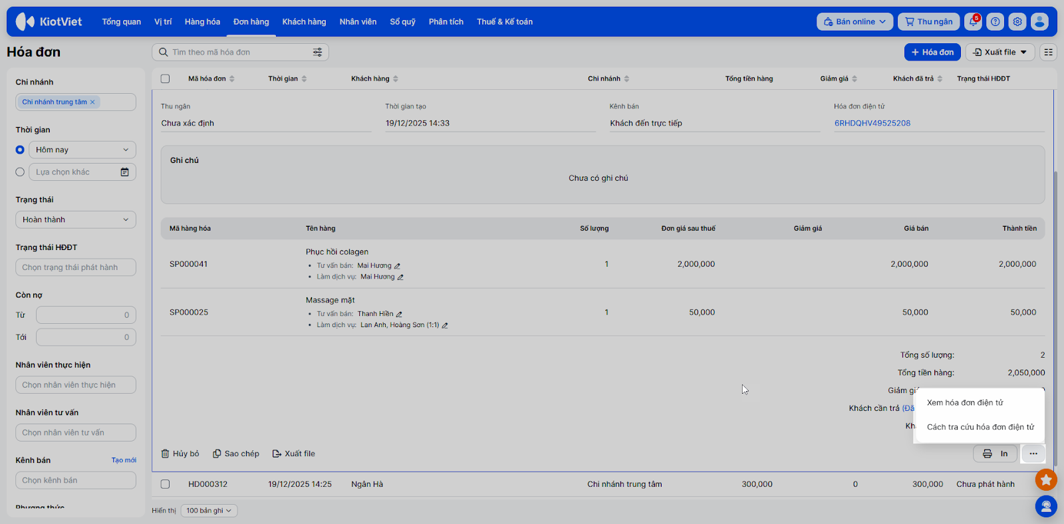This screenshot has height=524, width=1064.
Task: Expand the Bán online dropdown
Action: point(855,22)
